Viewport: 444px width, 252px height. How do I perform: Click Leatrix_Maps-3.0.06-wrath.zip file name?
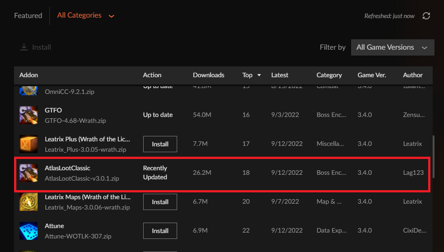87,207
